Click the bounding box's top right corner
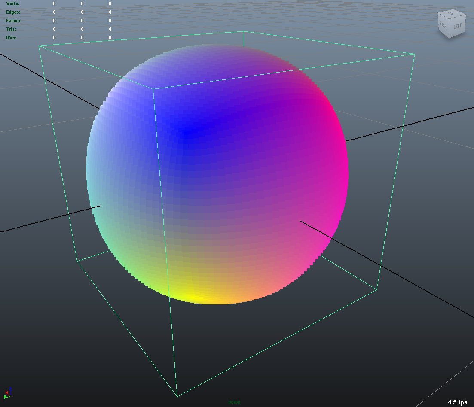This screenshot has width=474, height=407. pos(414,54)
